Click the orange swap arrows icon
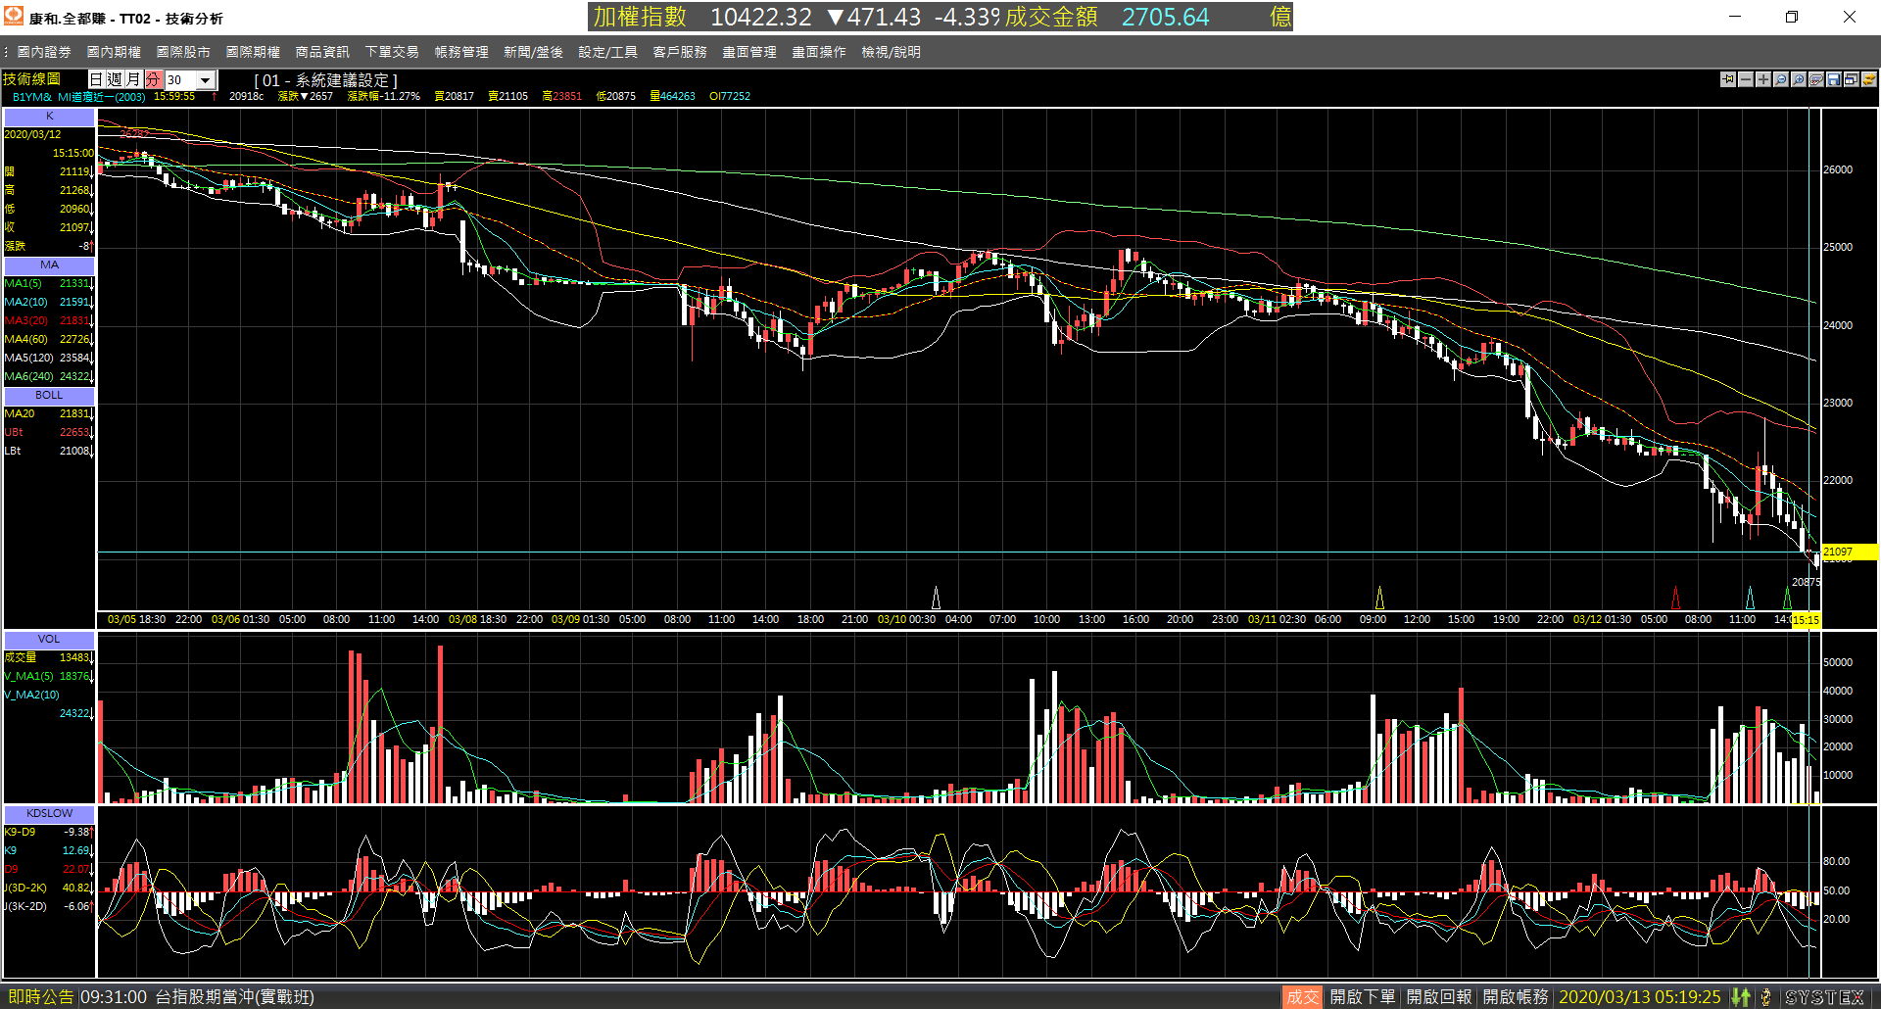Viewport: 1881px width, 1009px height. pyautogui.click(x=1869, y=79)
